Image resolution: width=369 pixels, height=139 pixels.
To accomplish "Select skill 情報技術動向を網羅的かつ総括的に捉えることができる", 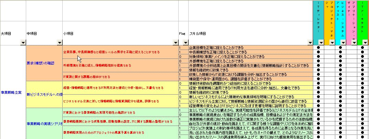I will tap(251, 83).
